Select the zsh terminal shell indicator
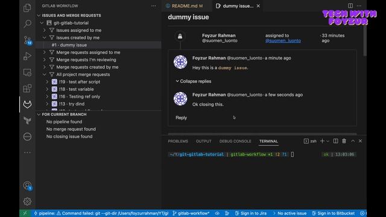This screenshot has height=217, width=386. point(310,141)
